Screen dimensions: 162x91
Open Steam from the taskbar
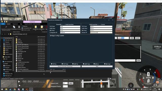[x=10, y=89]
